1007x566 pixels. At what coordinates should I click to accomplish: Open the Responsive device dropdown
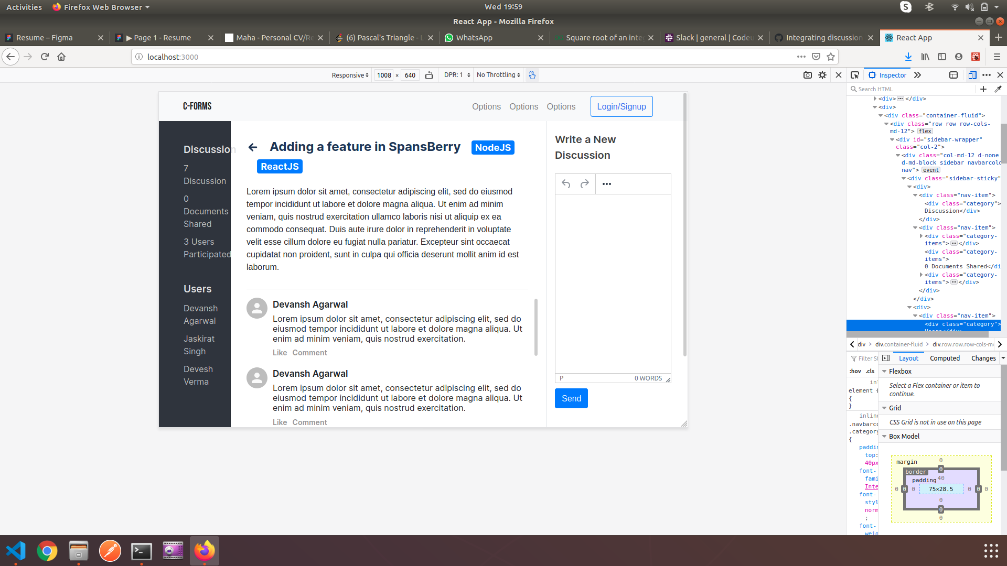click(x=350, y=75)
